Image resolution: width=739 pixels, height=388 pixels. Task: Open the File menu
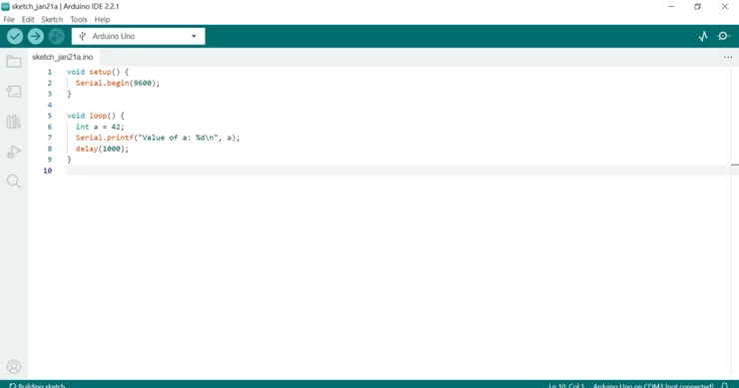pos(9,19)
